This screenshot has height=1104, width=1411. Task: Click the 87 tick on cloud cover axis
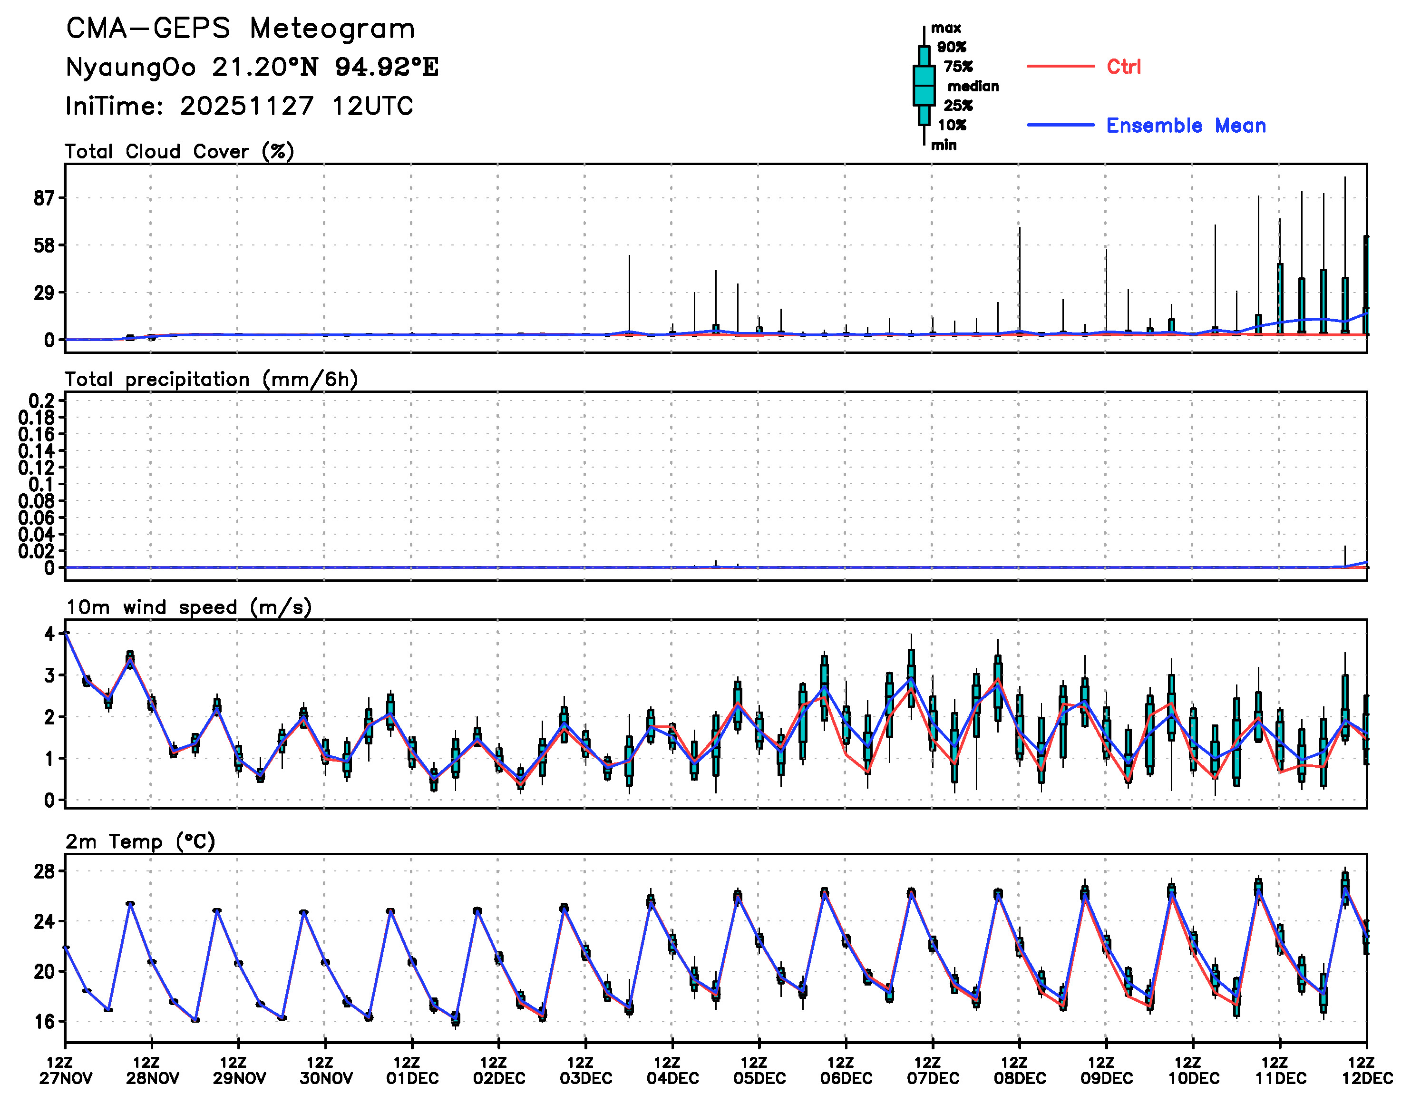click(x=45, y=198)
